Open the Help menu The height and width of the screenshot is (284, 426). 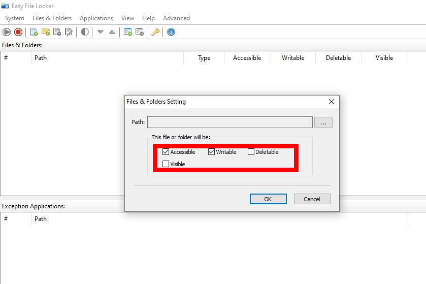pos(148,18)
